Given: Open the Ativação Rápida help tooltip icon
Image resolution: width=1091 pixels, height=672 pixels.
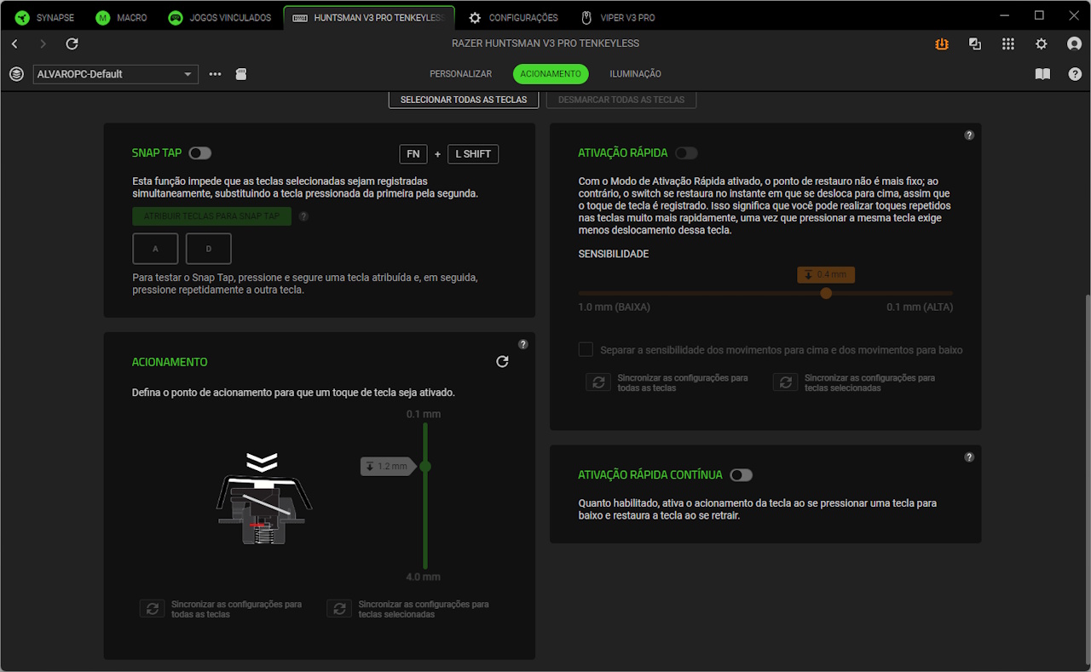Looking at the screenshot, I should pyautogui.click(x=969, y=135).
